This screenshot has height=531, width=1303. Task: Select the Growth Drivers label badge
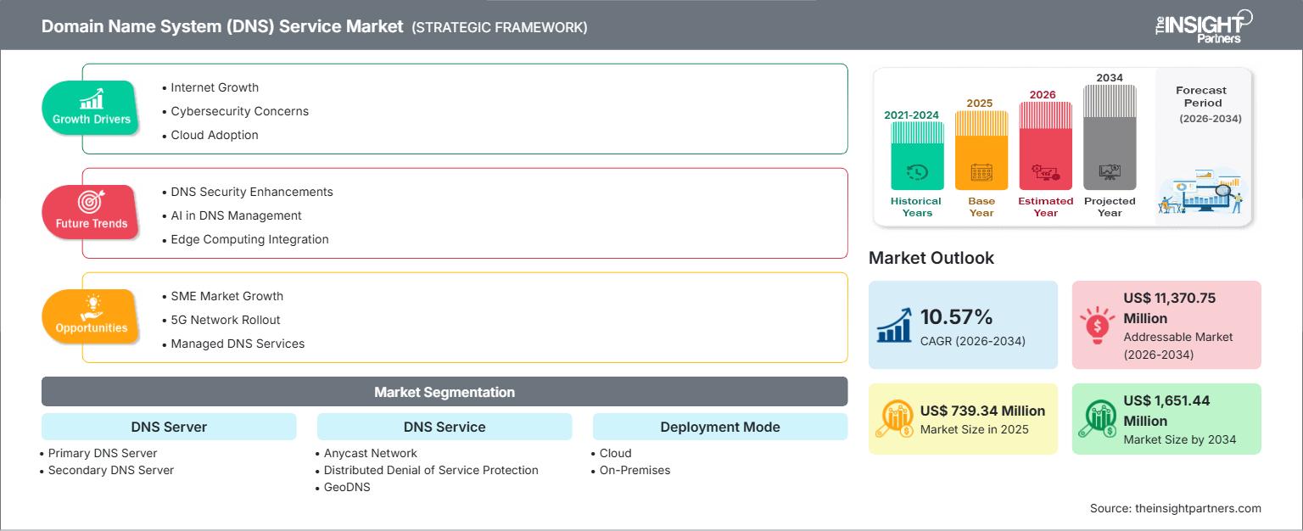(92, 108)
